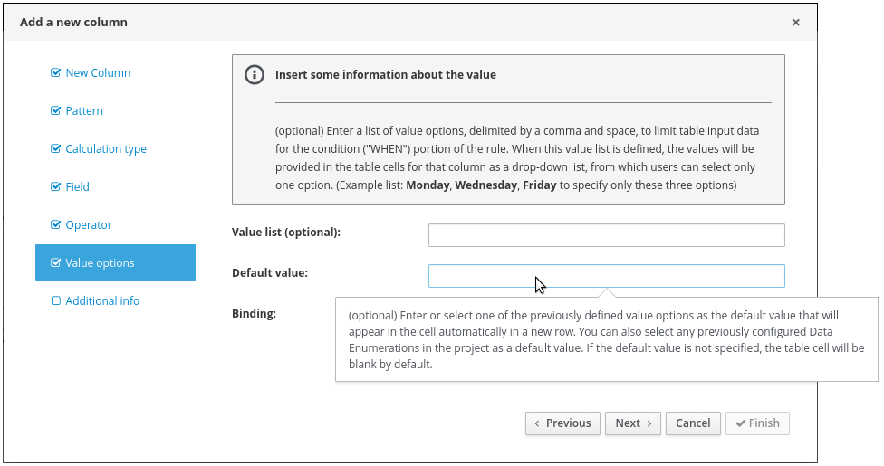Go to the Pattern wizard step
884x466 pixels.
click(x=84, y=111)
